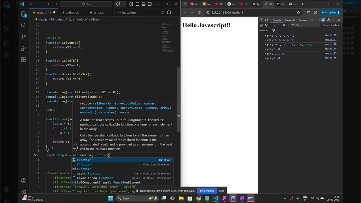This screenshot has width=361, height=203.
Task: Close the DevTools panel
Action: [x=339, y=20]
